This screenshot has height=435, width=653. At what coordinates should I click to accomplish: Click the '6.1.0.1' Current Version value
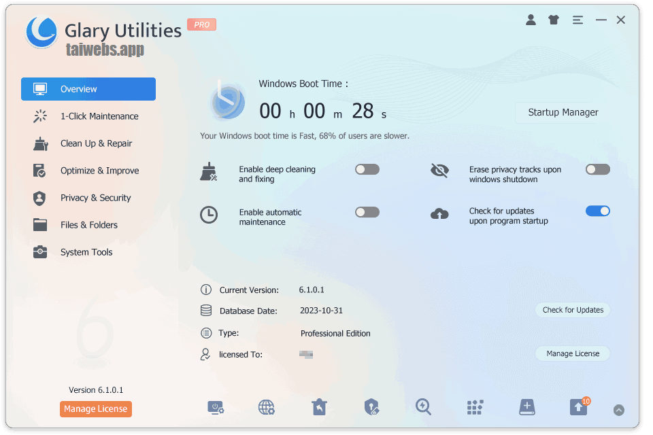tap(312, 290)
